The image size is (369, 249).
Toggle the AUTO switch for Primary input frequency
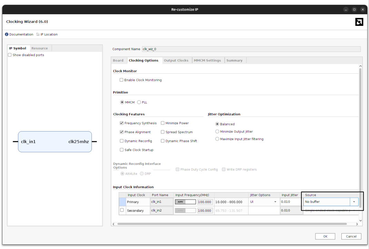[x=186, y=202]
